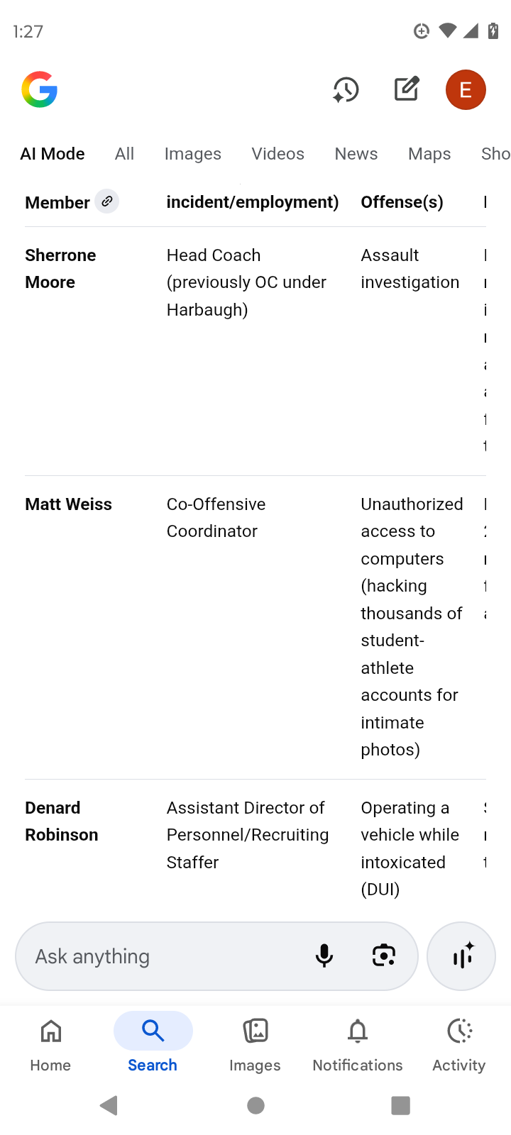
Task: Go to the Home tab
Action: (x=50, y=1042)
